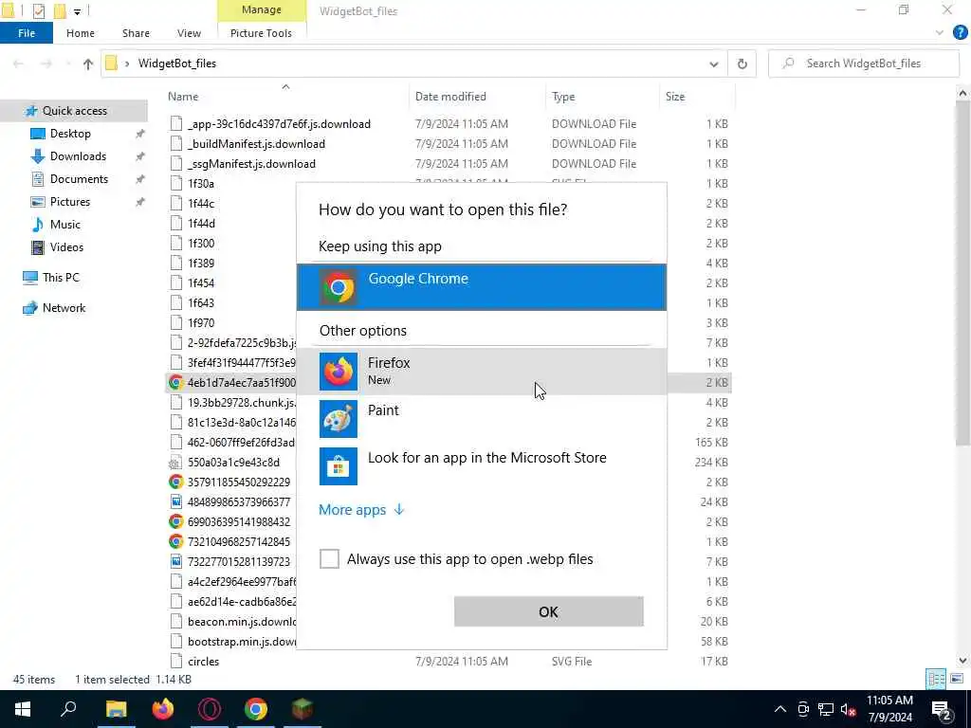The width and height of the screenshot is (971, 728).
Task: Open Documents in the sidebar
Action: (x=79, y=179)
